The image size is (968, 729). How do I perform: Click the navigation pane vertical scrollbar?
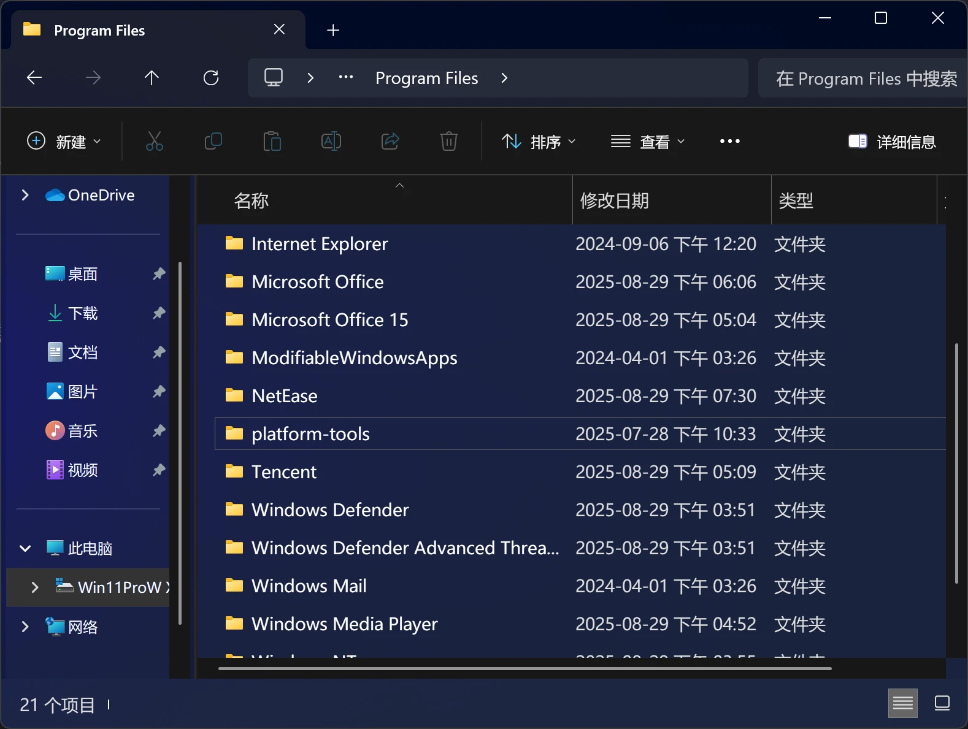pyautogui.click(x=180, y=443)
